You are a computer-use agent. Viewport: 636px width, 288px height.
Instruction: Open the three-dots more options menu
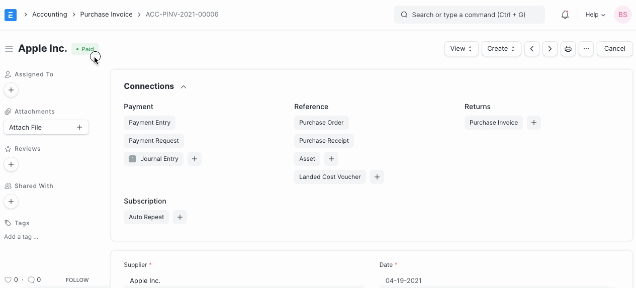(586, 49)
